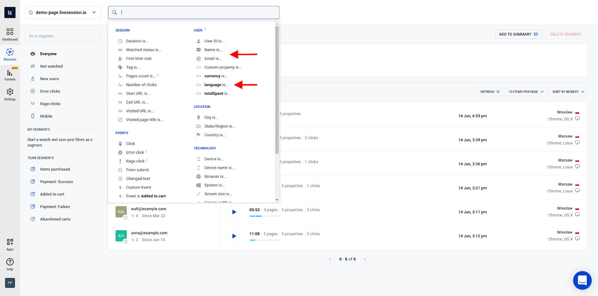Open the Apps sidebar icon
Image resolution: width=598 pixels, height=296 pixels.
10,244
